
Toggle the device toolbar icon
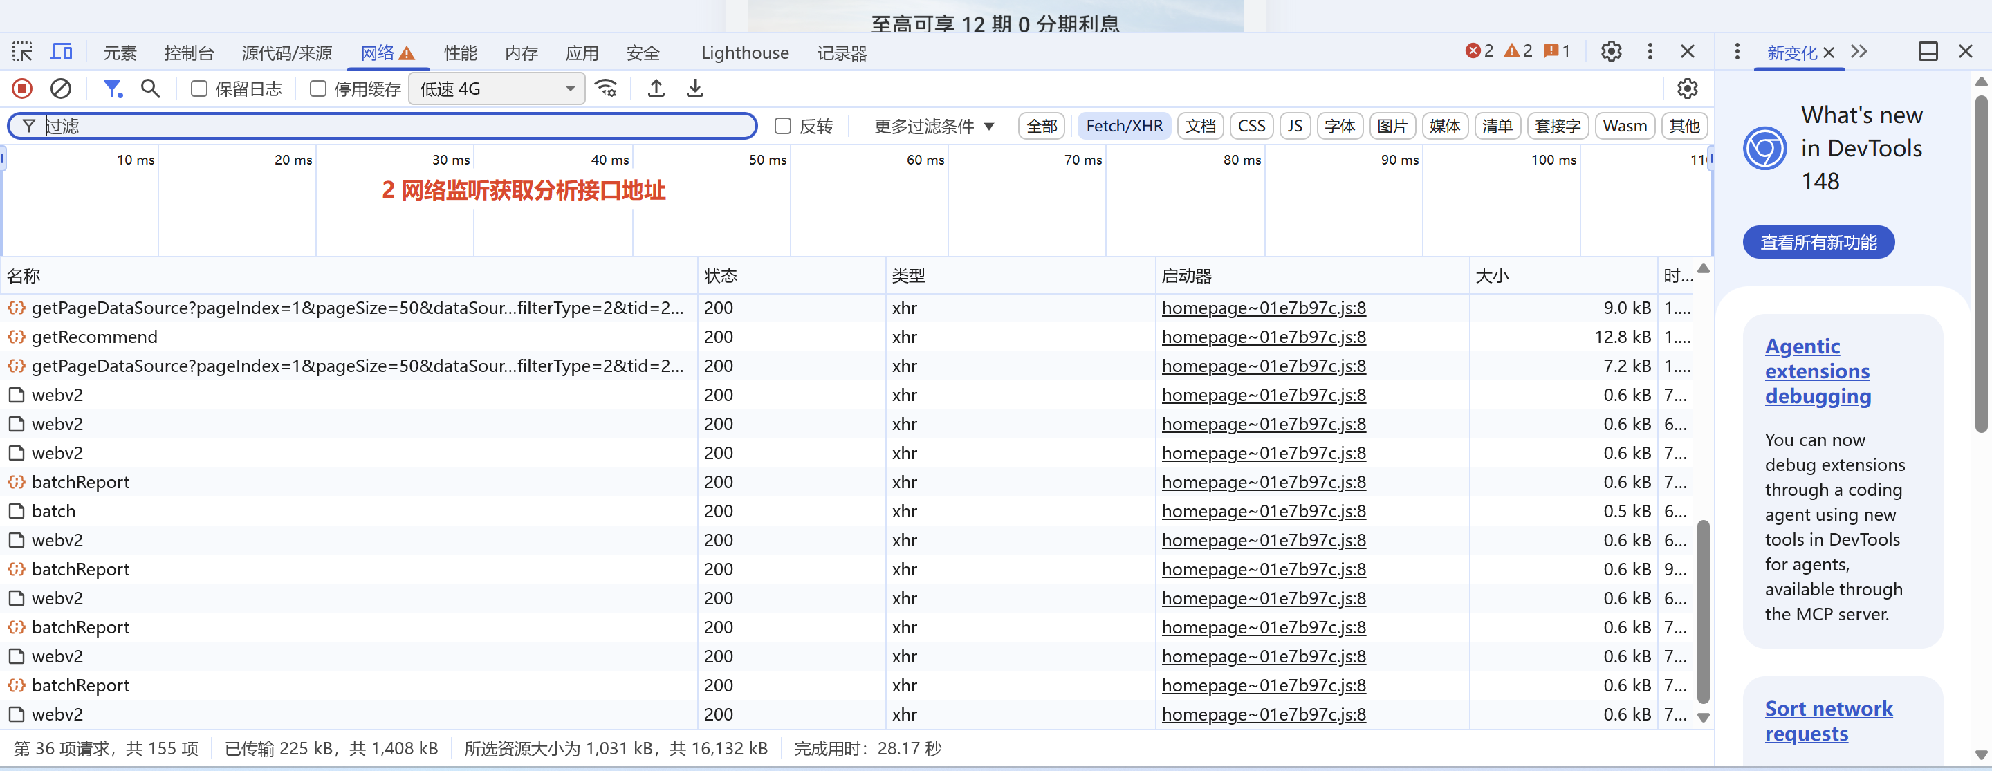(61, 52)
